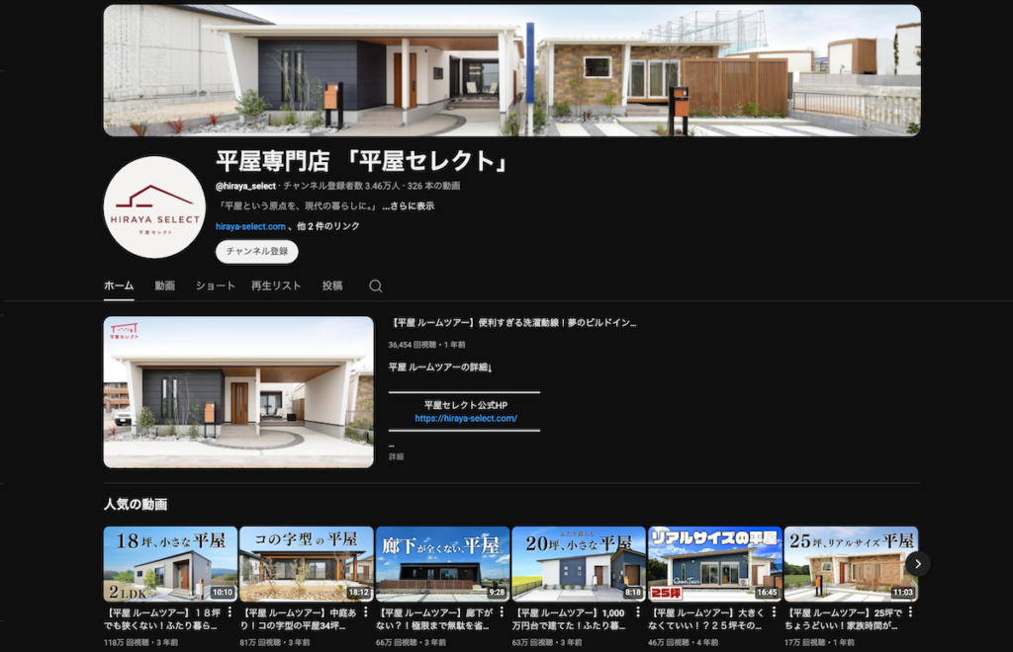Go to the ショート tab

[x=216, y=285]
